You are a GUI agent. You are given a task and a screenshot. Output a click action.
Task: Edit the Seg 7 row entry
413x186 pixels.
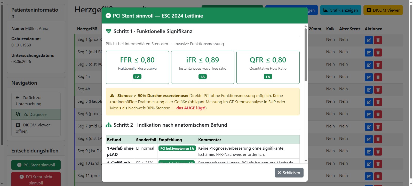coord(369,127)
